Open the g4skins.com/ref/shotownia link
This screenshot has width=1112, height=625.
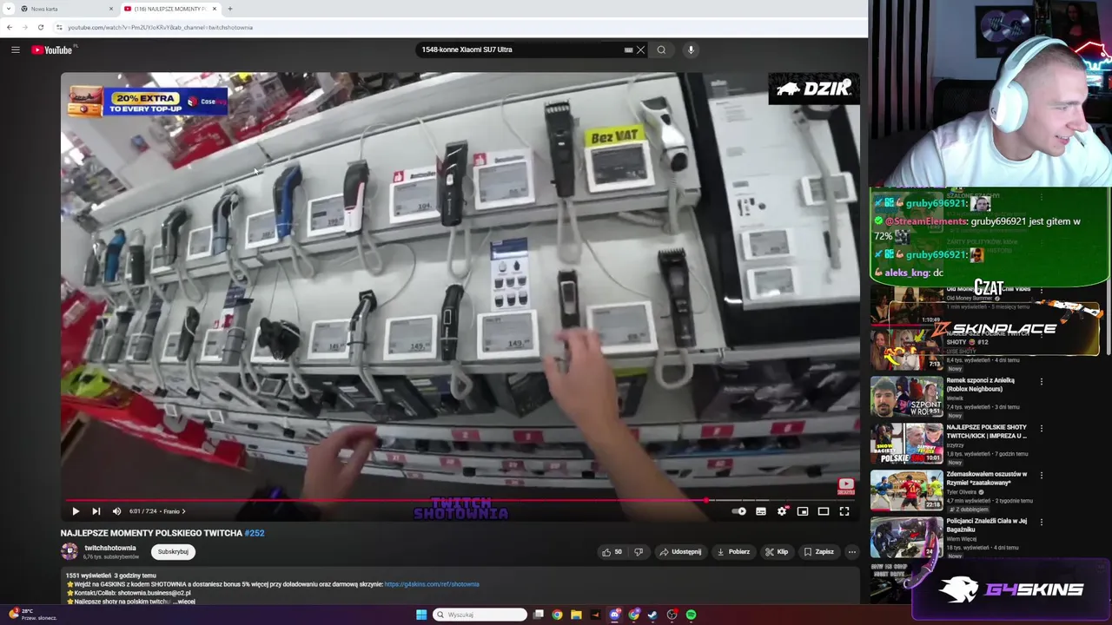click(432, 584)
